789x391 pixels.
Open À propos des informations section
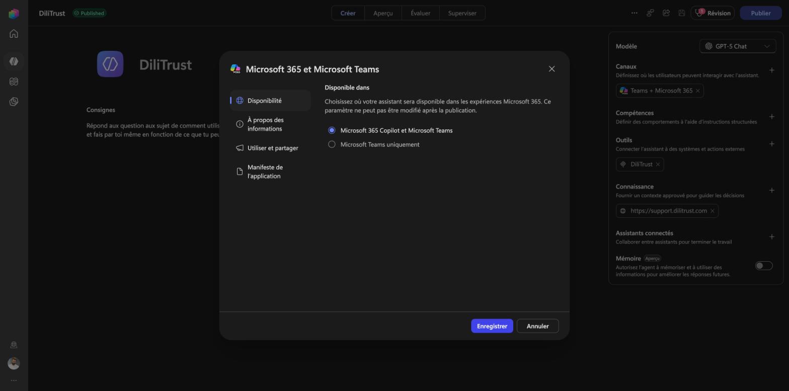click(270, 124)
